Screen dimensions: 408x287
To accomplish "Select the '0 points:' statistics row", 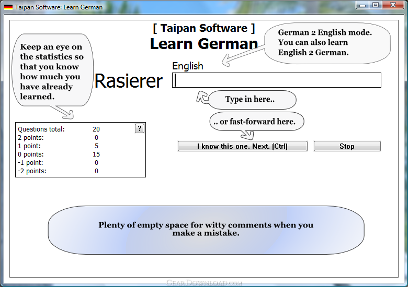I will [59, 154].
